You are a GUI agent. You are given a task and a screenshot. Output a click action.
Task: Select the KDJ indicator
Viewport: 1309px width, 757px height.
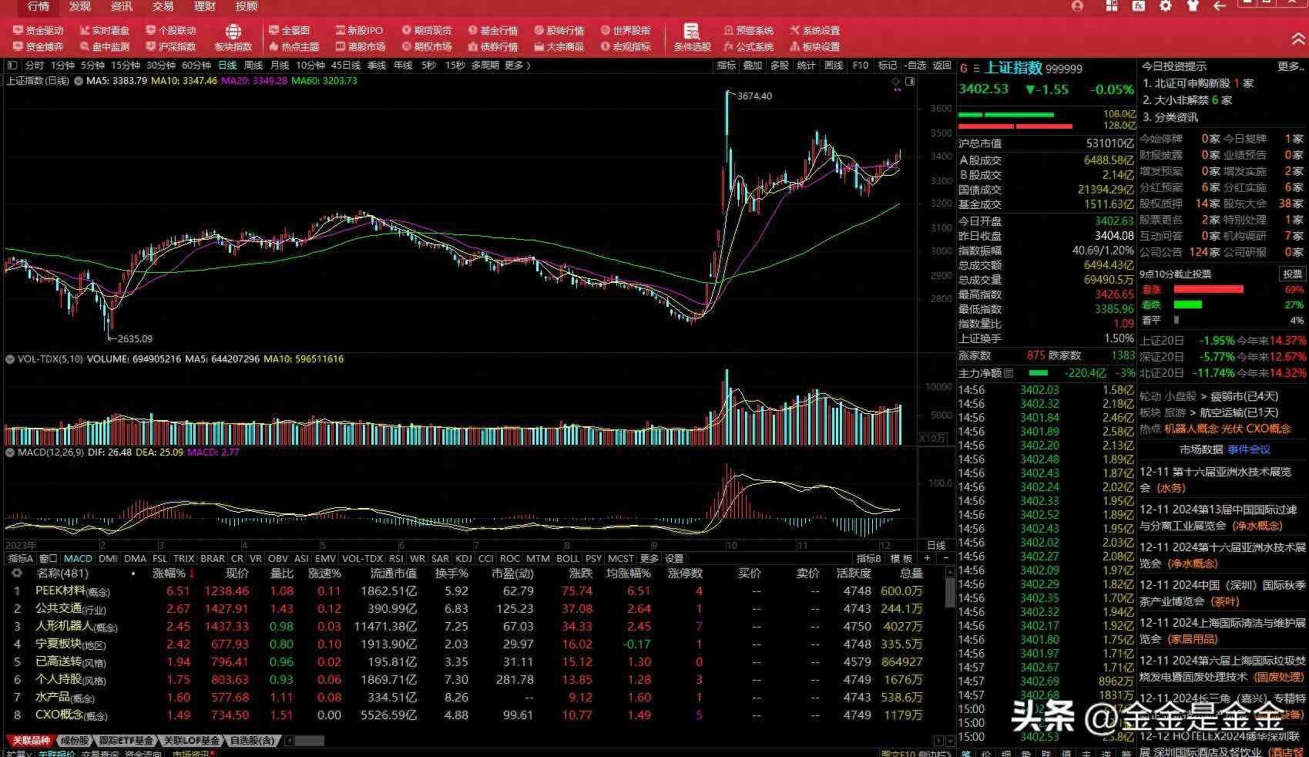click(x=464, y=559)
